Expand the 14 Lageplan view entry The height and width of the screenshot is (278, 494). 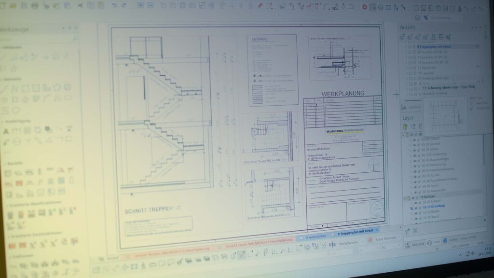click(x=406, y=73)
